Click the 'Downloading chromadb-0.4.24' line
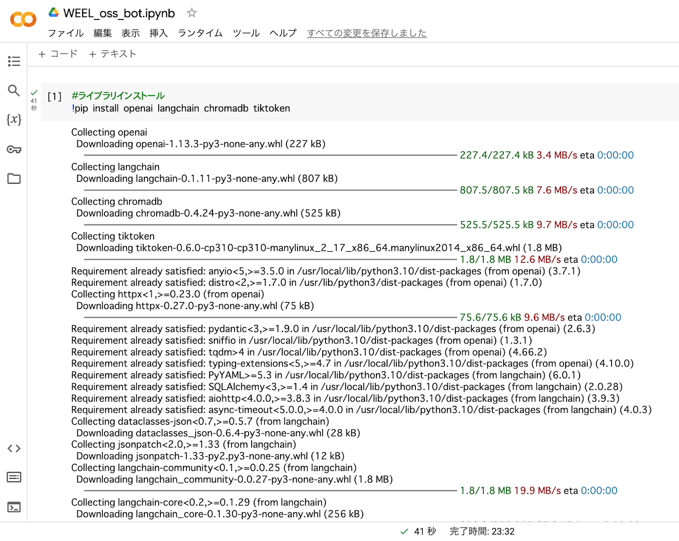Image resolution: width=679 pixels, height=541 pixels. tap(208, 213)
